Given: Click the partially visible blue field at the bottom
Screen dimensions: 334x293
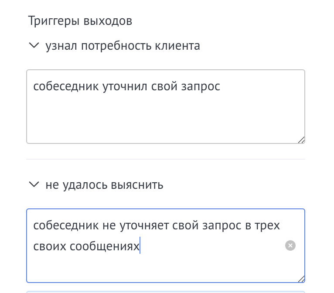Looking at the screenshot, I should [166, 292].
